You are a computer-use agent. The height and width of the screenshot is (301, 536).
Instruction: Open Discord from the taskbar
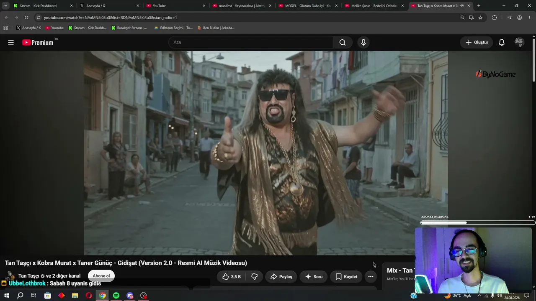pyautogui.click(x=130, y=296)
